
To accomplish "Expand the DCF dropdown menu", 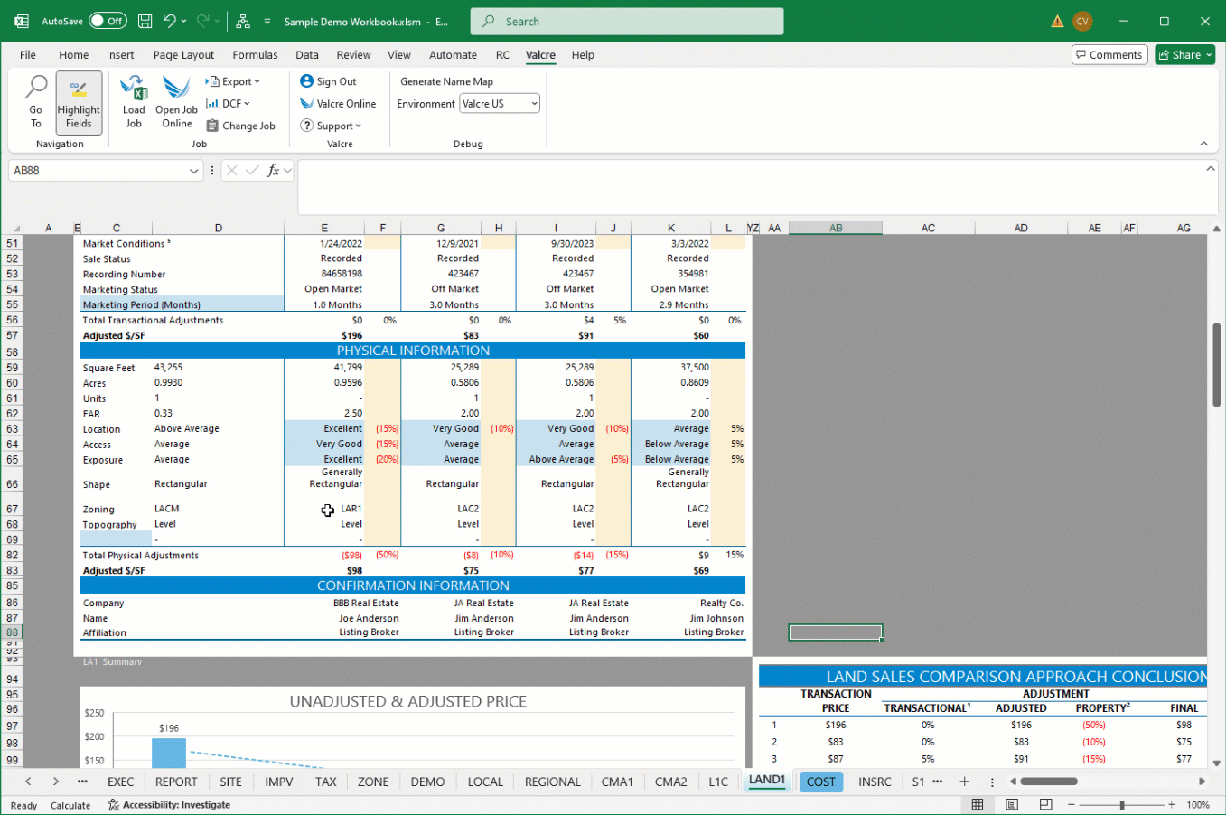I will coord(228,103).
